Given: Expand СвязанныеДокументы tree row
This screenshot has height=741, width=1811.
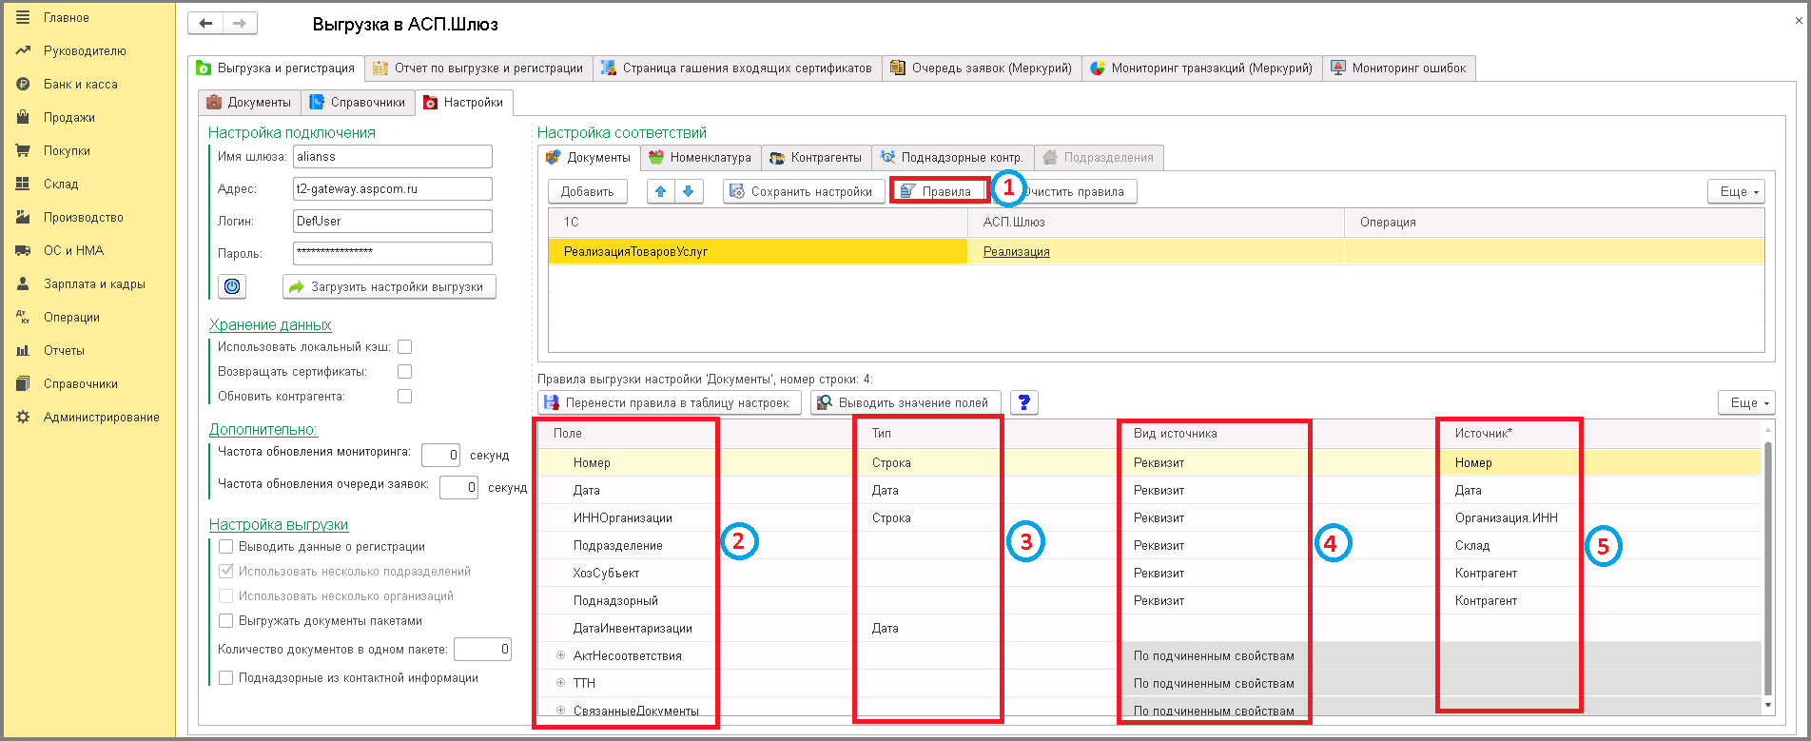Looking at the screenshot, I should tap(560, 711).
